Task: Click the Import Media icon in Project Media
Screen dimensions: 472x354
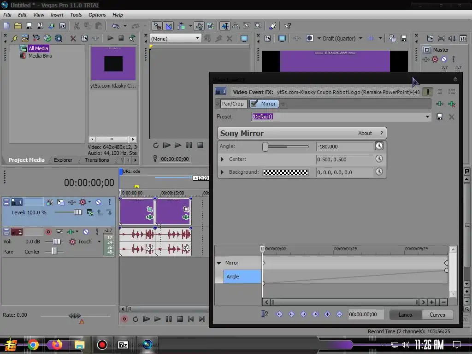Action: 25,38
